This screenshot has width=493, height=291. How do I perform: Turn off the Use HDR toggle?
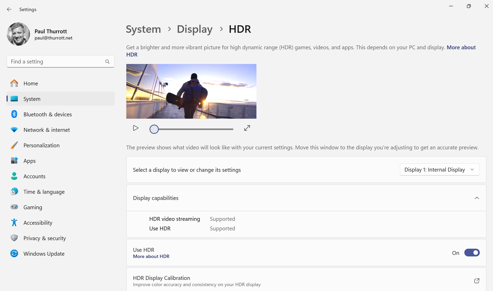[472, 253]
